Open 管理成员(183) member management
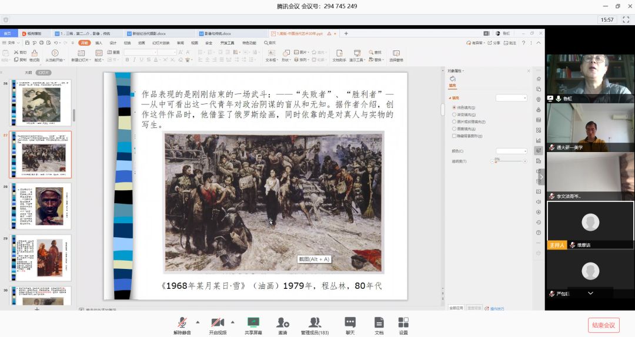Viewport: 635px width, 337px height. point(315,323)
